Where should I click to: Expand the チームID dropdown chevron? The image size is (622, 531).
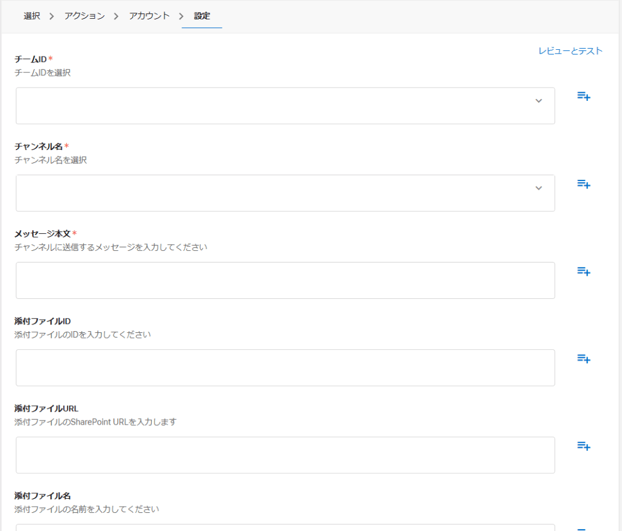click(x=538, y=101)
